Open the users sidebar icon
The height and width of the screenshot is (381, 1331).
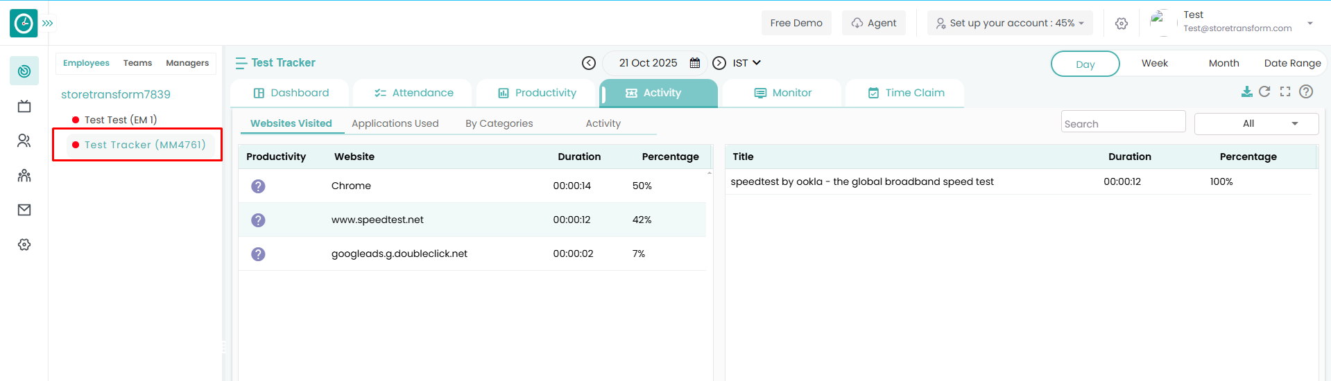(24, 141)
